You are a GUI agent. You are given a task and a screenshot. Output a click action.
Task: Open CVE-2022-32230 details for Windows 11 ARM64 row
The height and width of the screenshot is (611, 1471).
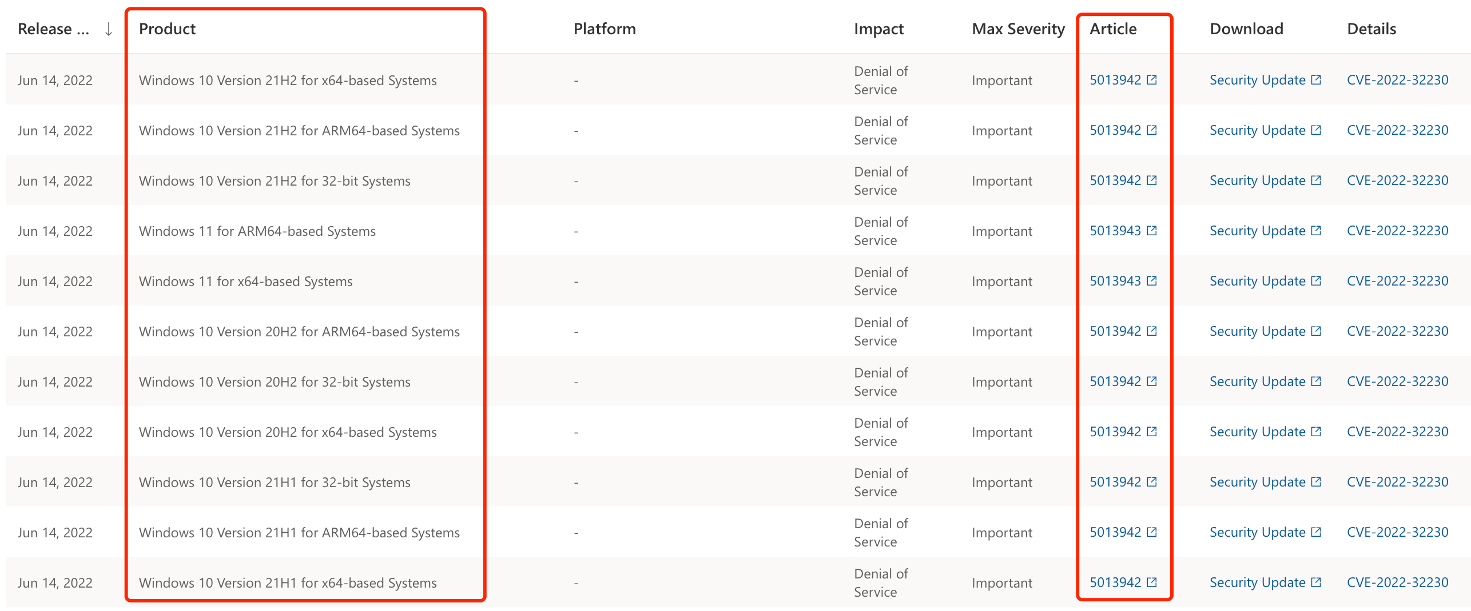tap(1397, 231)
